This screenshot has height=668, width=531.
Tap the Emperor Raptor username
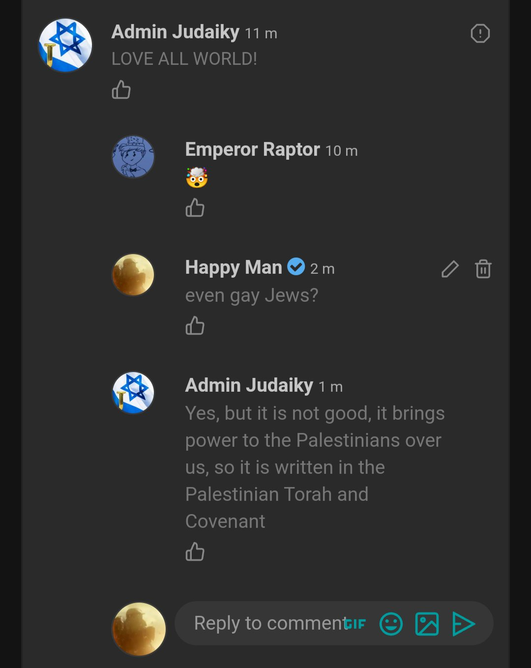(x=252, y=149)
